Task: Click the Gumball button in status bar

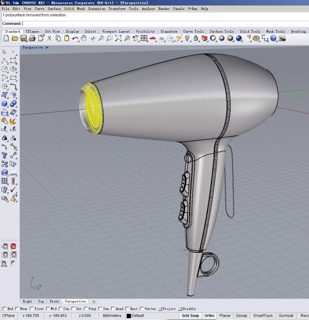Action: point(286,316)
